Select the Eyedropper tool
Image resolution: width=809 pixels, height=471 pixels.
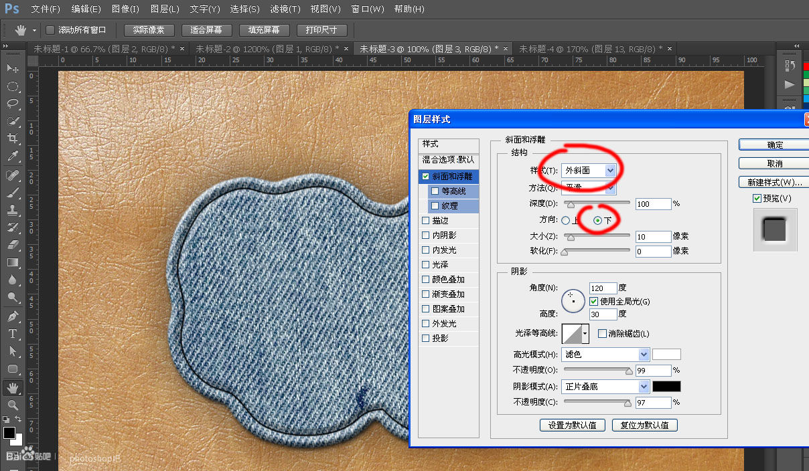(x=12, y=156)
